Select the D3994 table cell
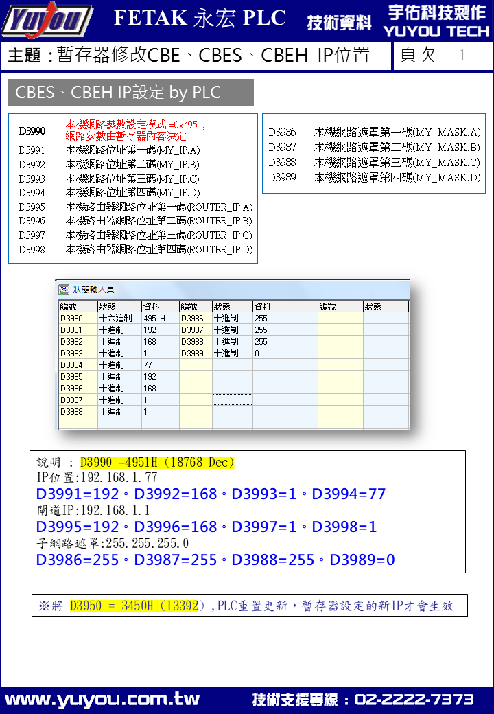The image size is (494, 714). 78,365
